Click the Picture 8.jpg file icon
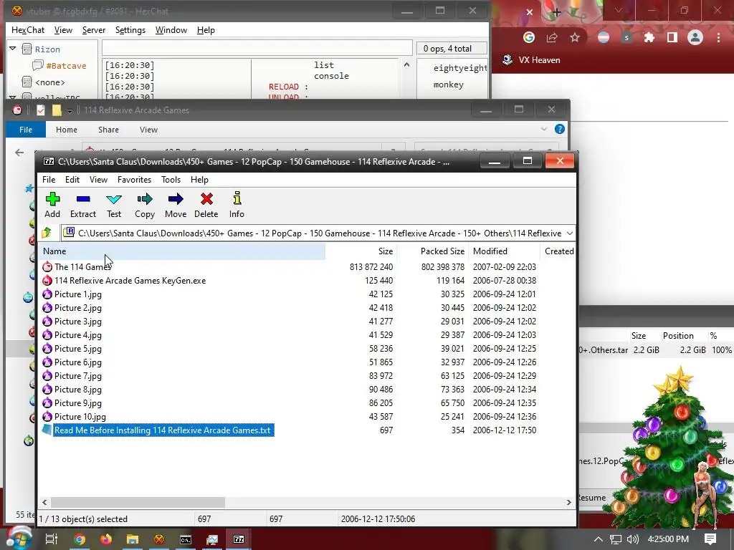Viewport: 734px width, 550px height. tap(47, 389)
